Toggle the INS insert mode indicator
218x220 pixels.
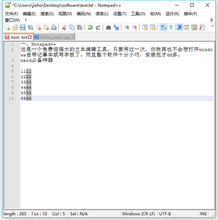tap(203, 214)
